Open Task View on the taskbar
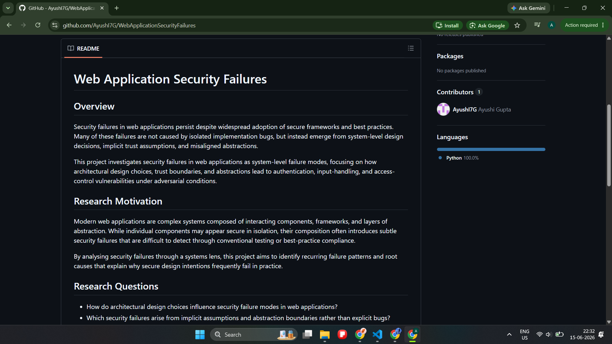 (x=307, y=334)
